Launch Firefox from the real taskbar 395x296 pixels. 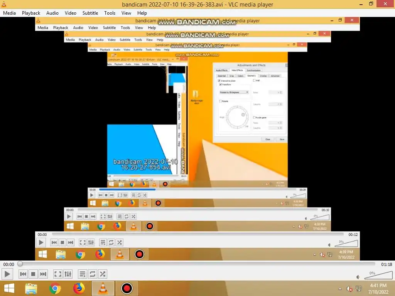point(79,288)
